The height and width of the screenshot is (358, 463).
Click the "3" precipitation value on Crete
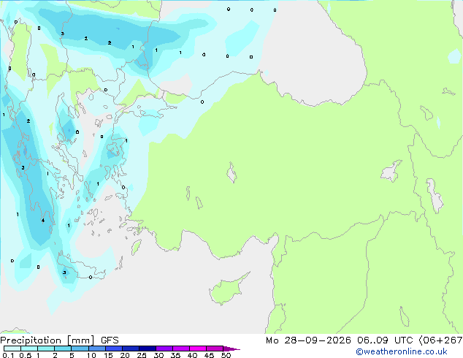tap(64, 273)
